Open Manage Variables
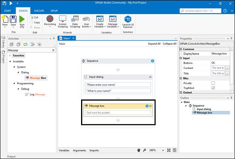Viewport: 235px width, 159px height. pos(113,22)
